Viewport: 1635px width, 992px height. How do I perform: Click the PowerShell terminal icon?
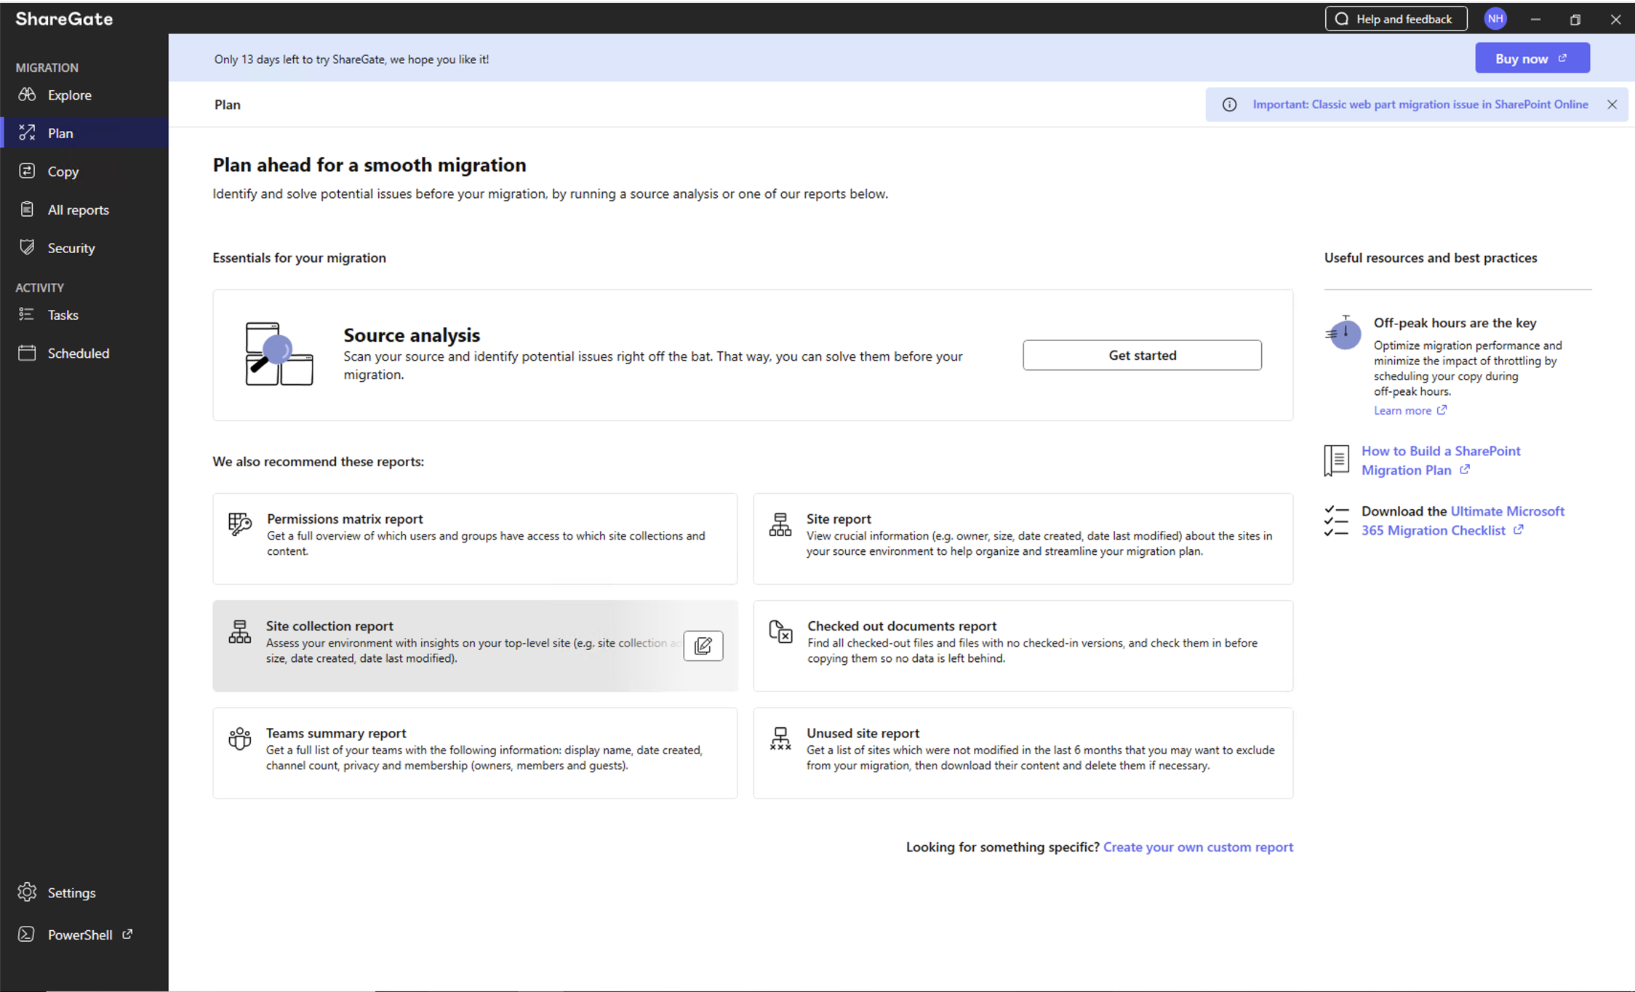[x=27, y=935]
